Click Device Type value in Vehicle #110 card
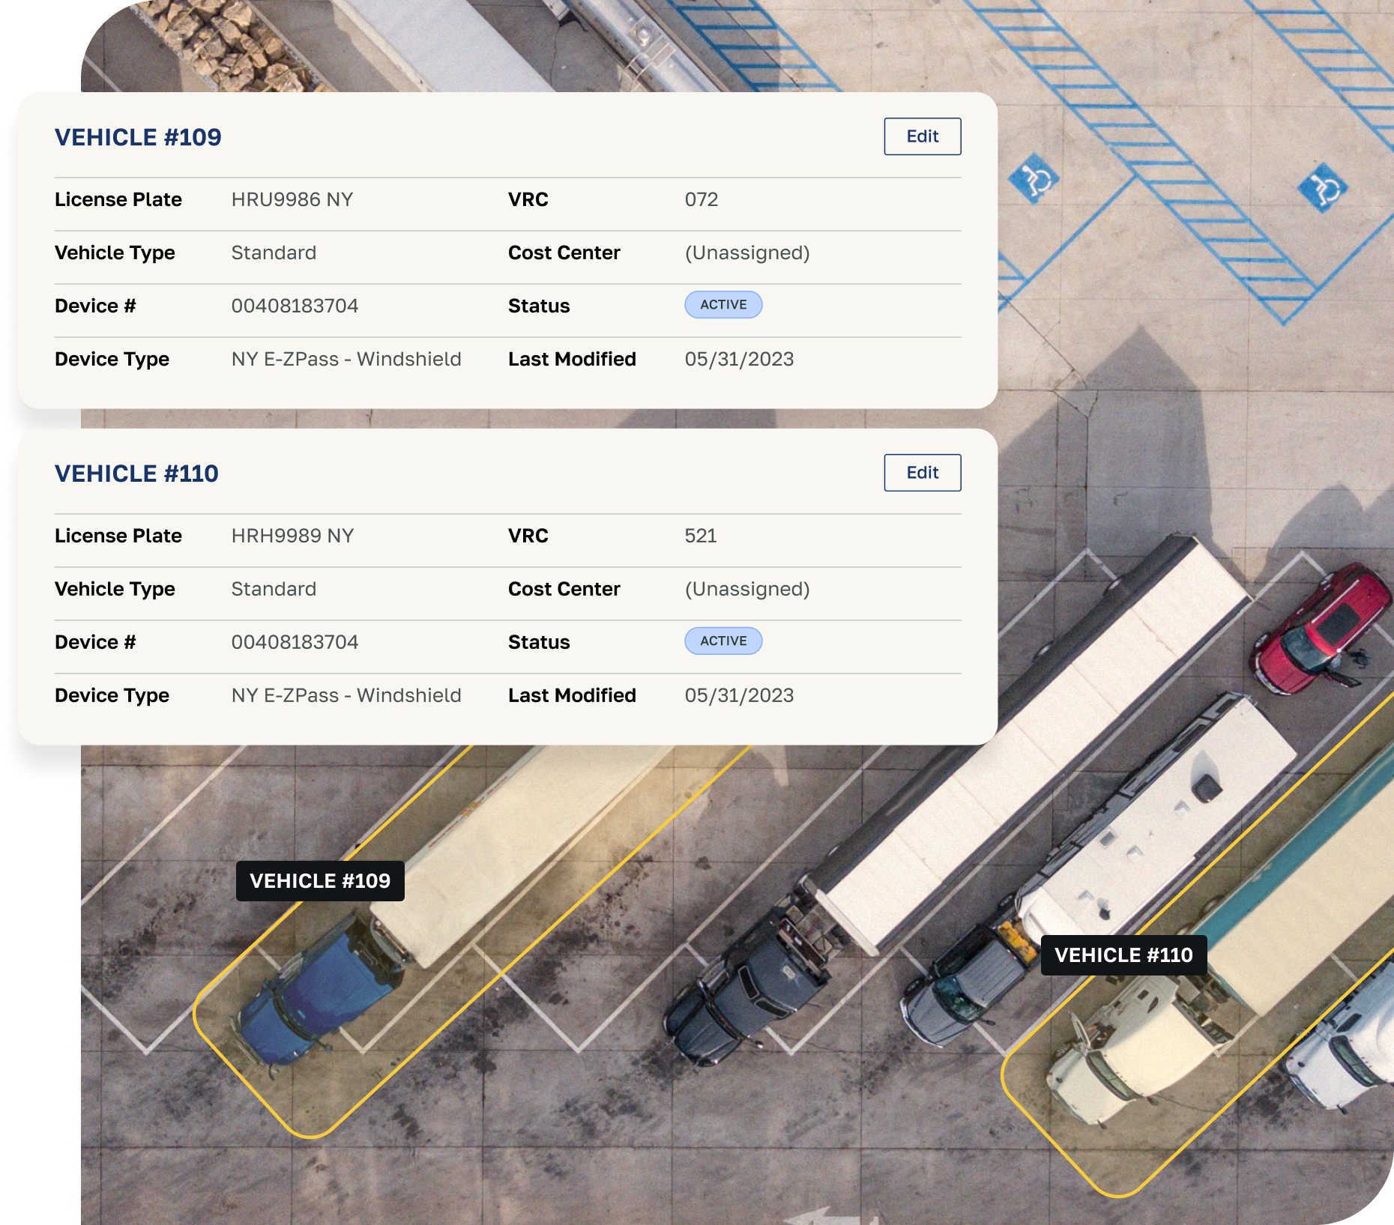Image resolution: width=1394 pixels, height=1225 pixels. point(346,696)
